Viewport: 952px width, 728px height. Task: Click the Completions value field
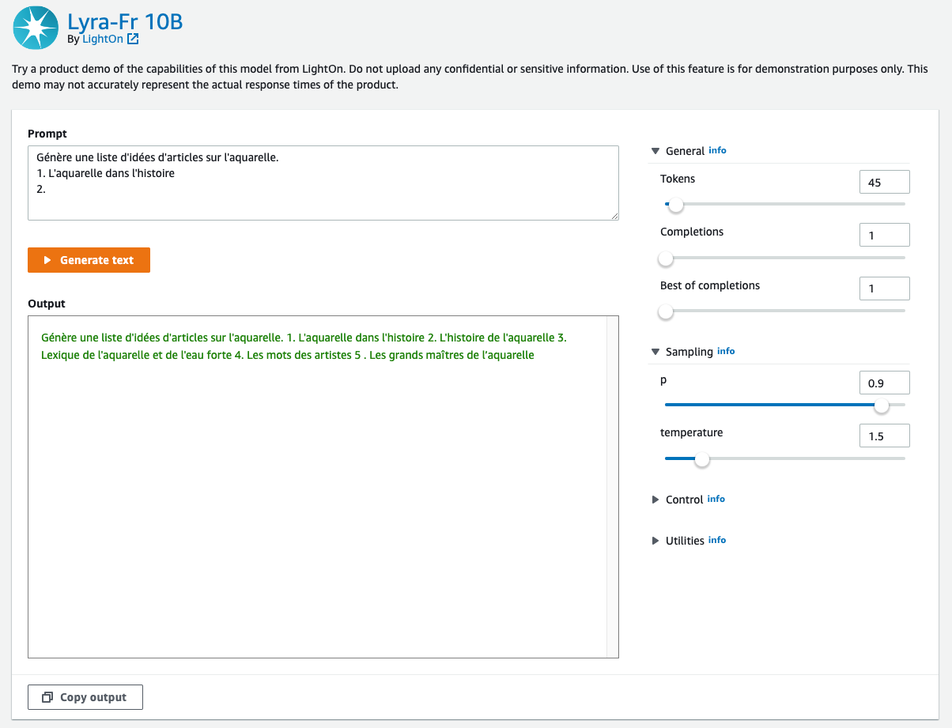click(x=884, y=235)
